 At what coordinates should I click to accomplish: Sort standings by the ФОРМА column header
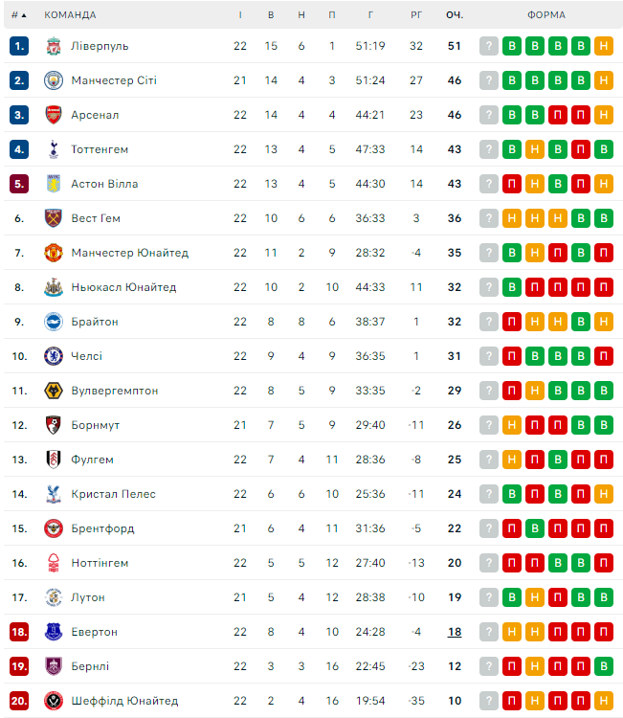pyautogui.click(x=545, y=15)
